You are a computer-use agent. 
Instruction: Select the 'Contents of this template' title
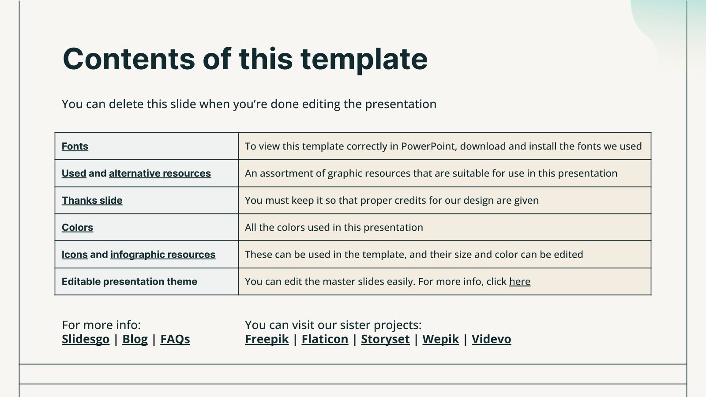tap(245, 59)
